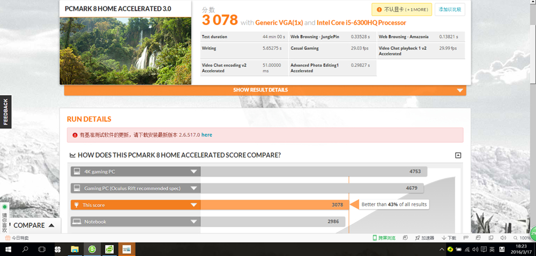
Task: Show hidden system tray icons
Action: (442, 250)
